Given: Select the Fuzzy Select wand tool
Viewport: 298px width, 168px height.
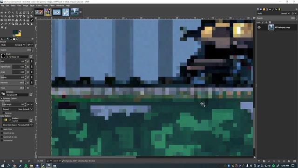Looking at the screenshot, I should click(13, 13).
